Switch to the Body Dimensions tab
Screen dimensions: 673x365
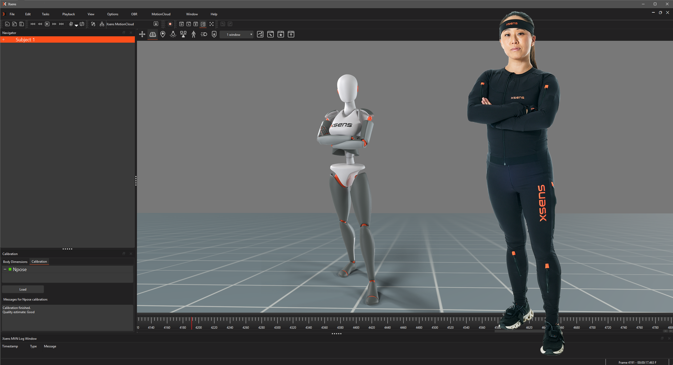tap(15, 262)
